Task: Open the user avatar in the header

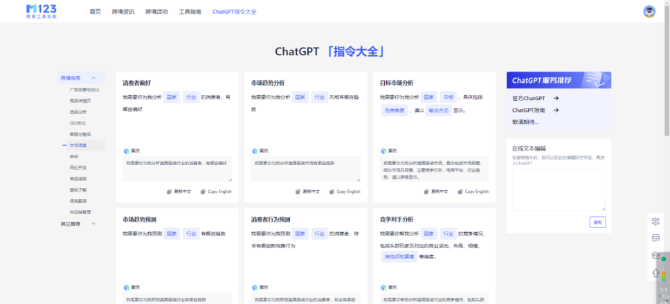Action: point(649,12)
